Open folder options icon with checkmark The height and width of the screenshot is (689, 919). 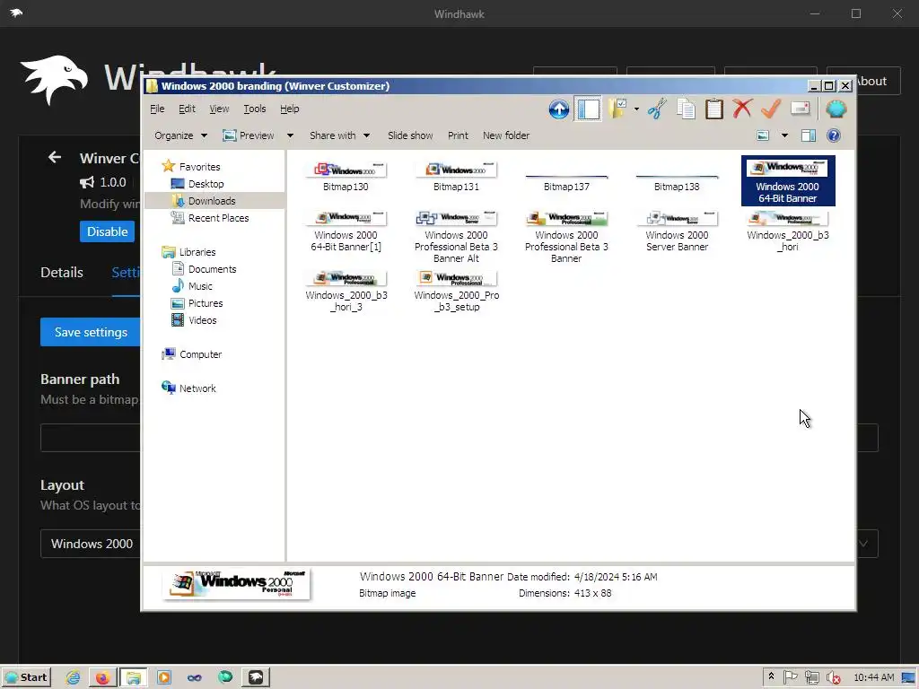coord(617,109)
